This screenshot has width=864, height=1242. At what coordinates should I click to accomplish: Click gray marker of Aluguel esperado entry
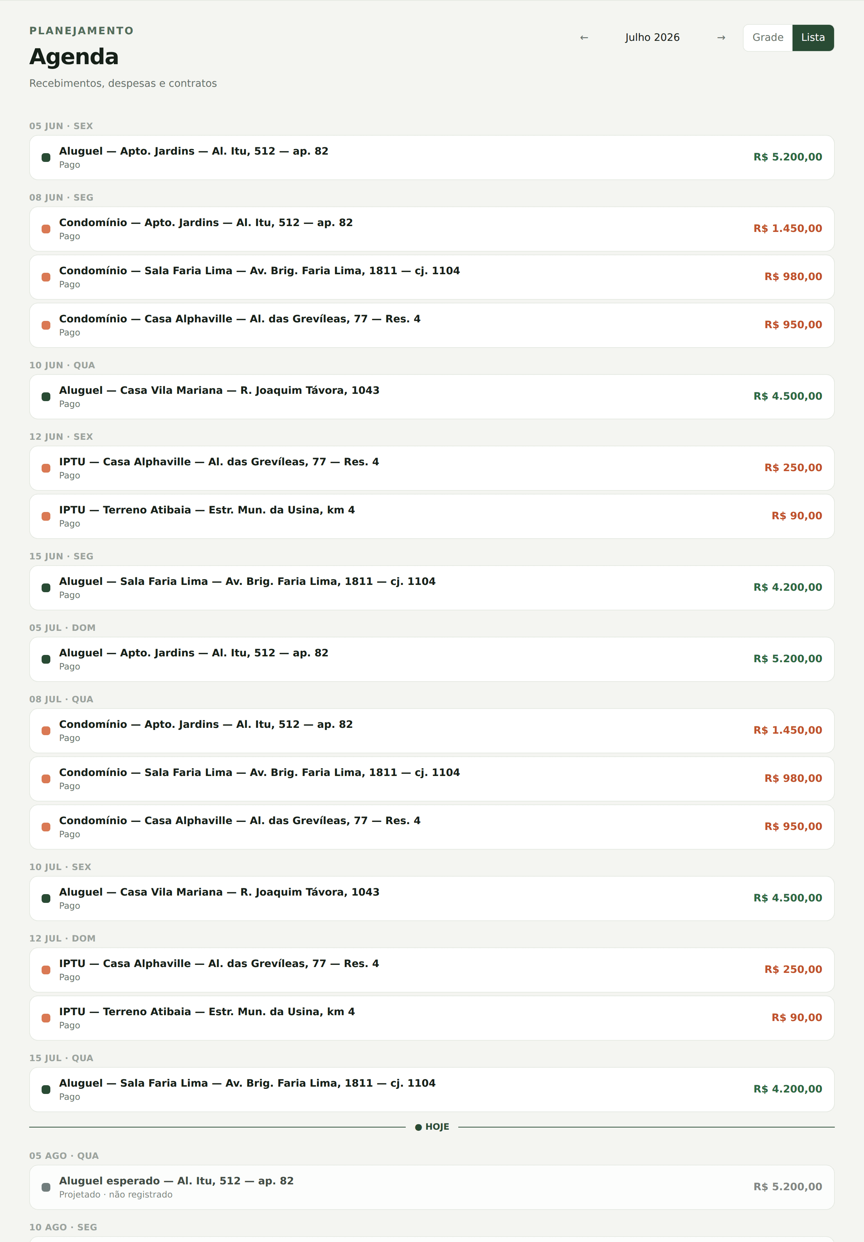[46, 1187]
